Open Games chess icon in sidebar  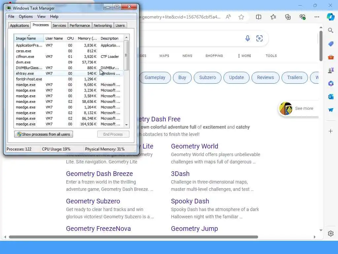click(x=331, y=70)
